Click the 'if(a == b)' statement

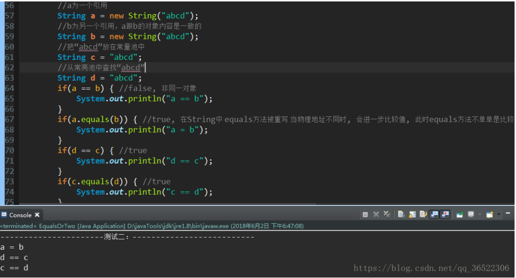pyautogui.click(x=86, y=88)
